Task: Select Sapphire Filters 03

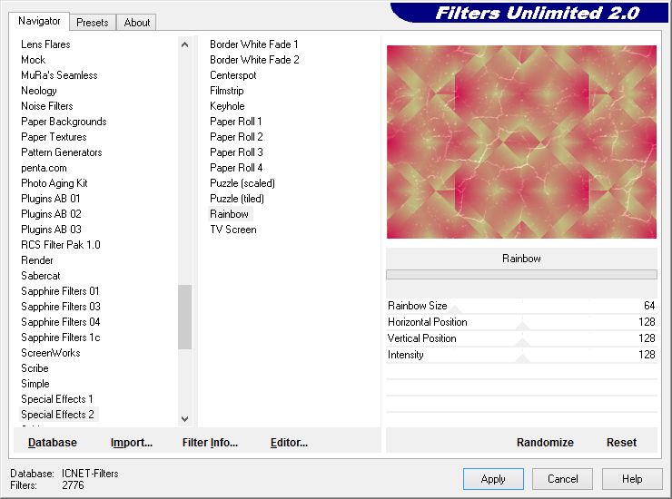Action: [61, 307]
